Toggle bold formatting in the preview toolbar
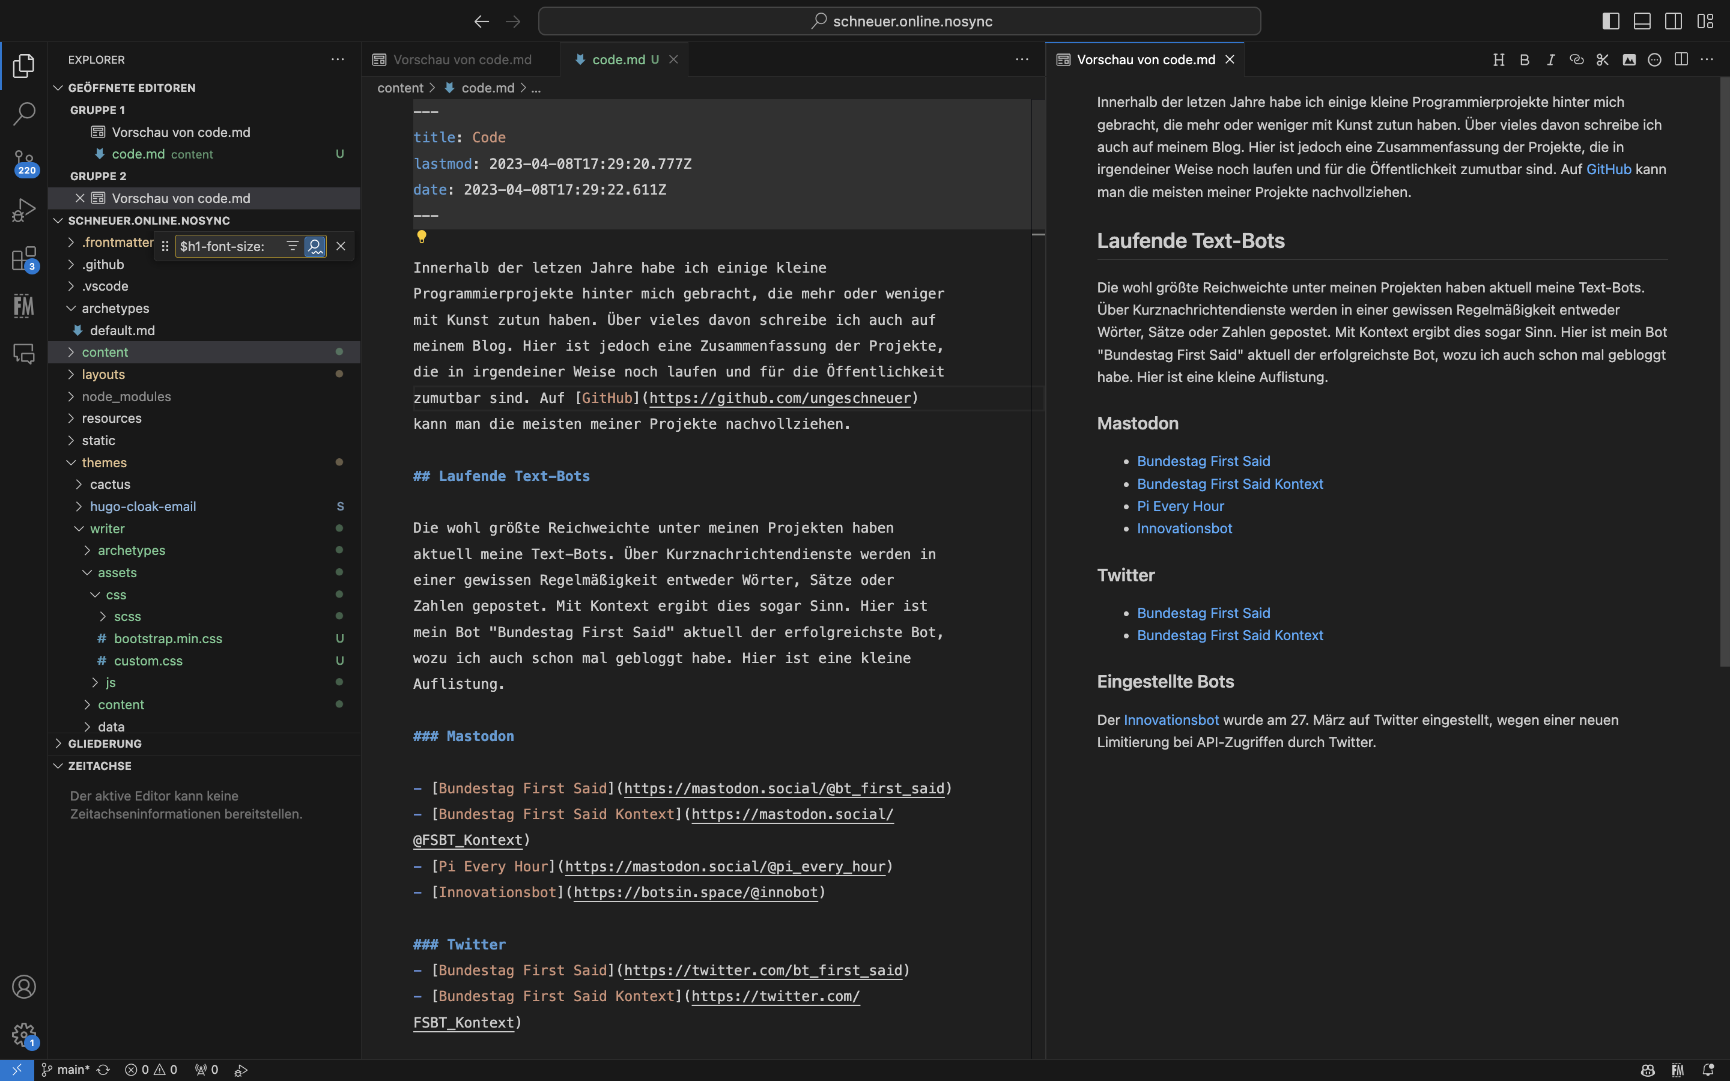Screen dimensions: 1730x1081 [x=1523, y=59]
